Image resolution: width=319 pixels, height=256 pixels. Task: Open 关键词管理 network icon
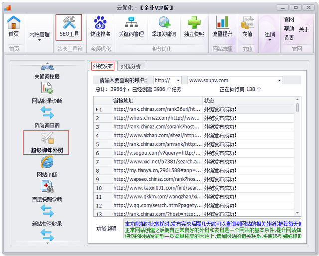[131, 22]
